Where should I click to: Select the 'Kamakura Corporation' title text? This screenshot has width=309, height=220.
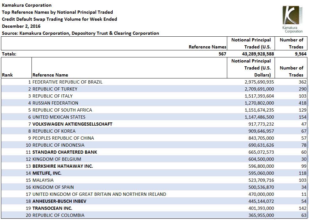coord(27,5)
